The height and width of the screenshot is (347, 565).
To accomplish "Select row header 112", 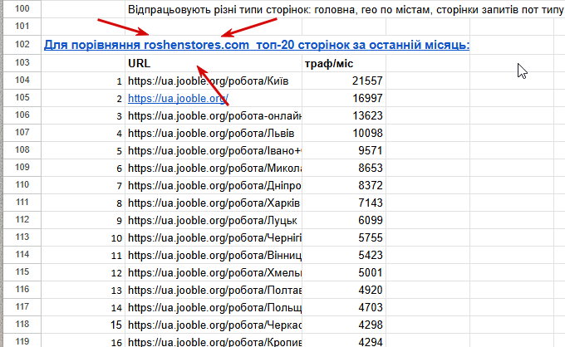I will (x=22, y=220).
